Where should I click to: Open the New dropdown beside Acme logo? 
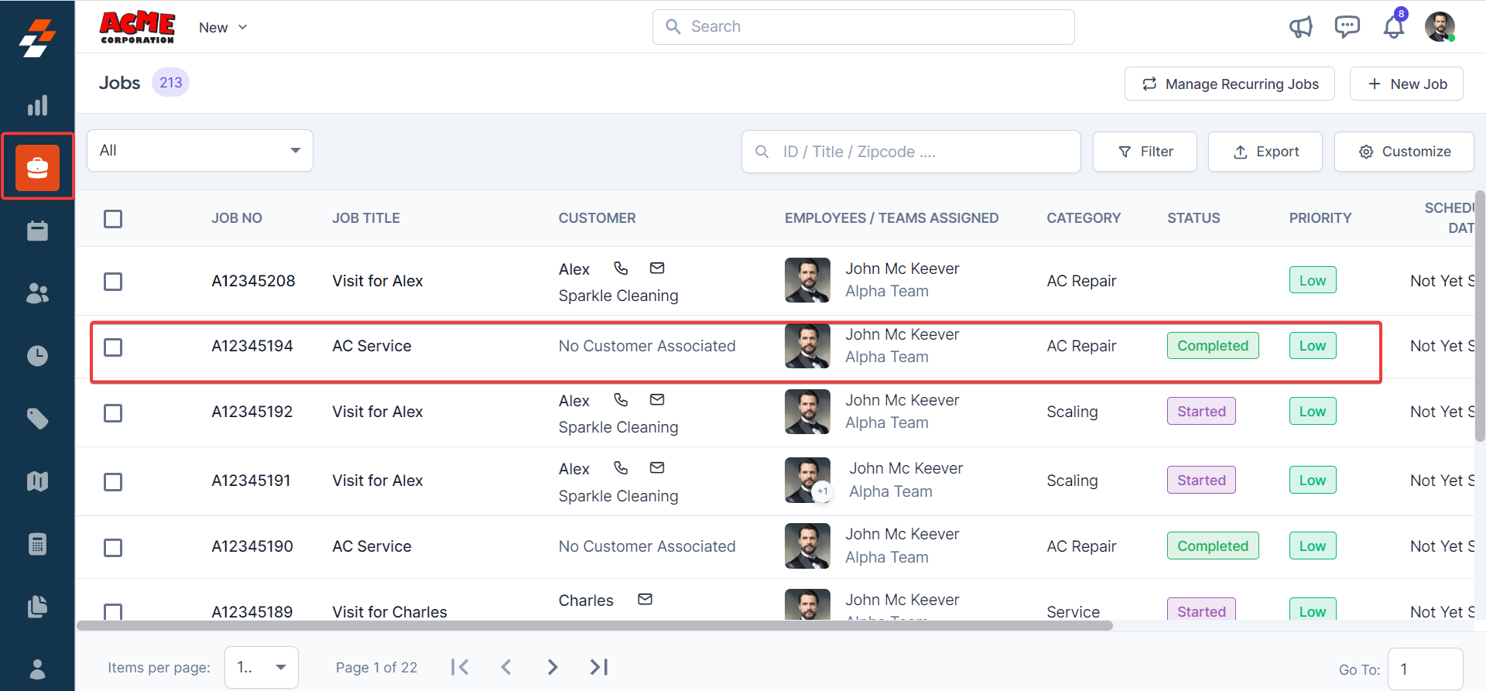coord(223,27)
